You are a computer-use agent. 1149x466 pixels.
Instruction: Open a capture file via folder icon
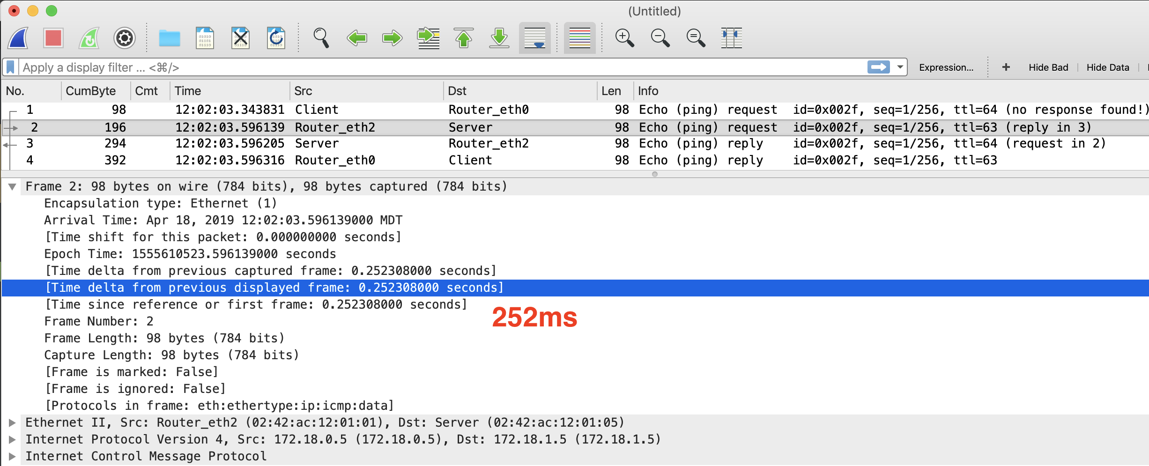coord(170,38)
